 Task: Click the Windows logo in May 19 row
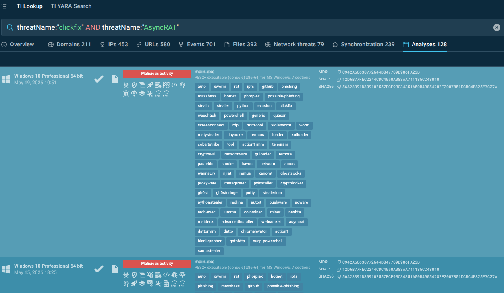pyautogui.click(x=6, y=79)
